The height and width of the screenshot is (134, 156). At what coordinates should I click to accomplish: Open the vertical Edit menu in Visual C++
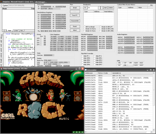pos(1,41)
